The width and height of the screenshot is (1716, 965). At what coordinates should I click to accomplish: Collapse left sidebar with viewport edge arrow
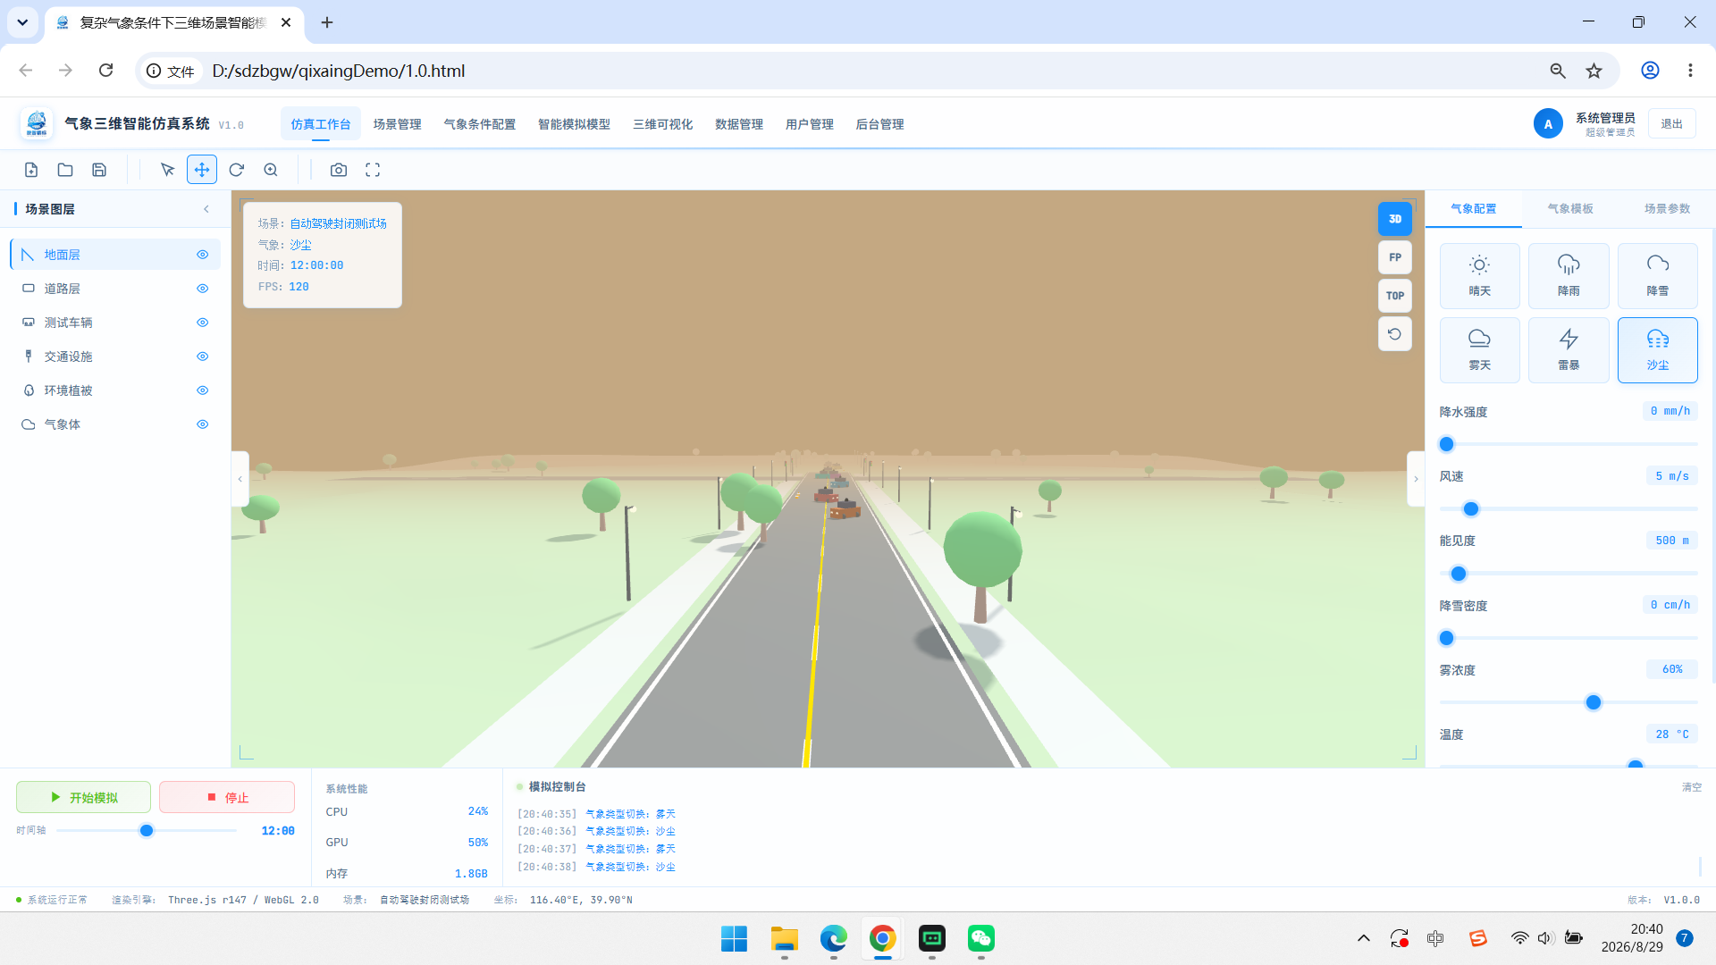tap(240, 479)
